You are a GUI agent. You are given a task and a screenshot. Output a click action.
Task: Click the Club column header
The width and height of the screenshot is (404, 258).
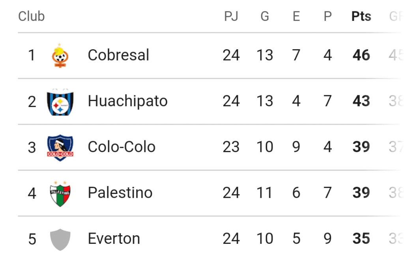32,16
